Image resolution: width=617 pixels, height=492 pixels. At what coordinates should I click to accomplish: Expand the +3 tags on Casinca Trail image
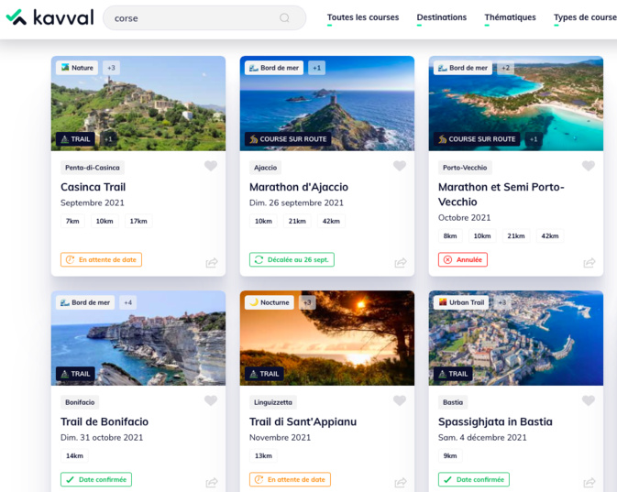[111, 68]
